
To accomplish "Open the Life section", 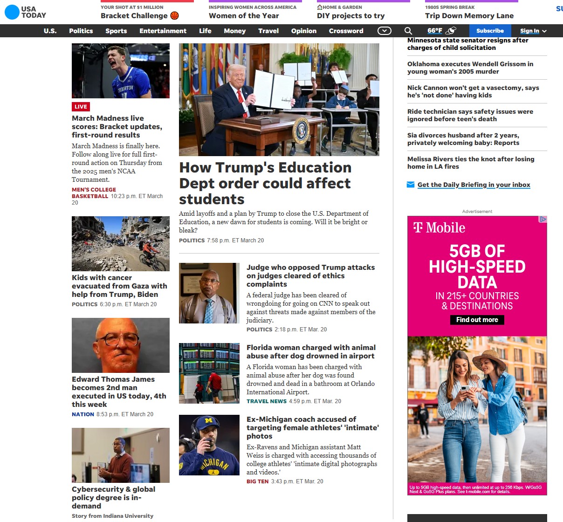I will [206, 31].
